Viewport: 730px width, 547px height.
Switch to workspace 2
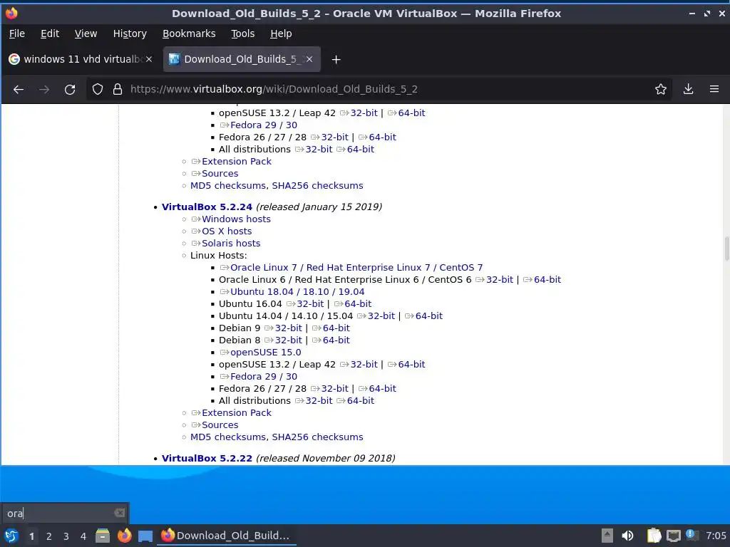tap(49, 536)
